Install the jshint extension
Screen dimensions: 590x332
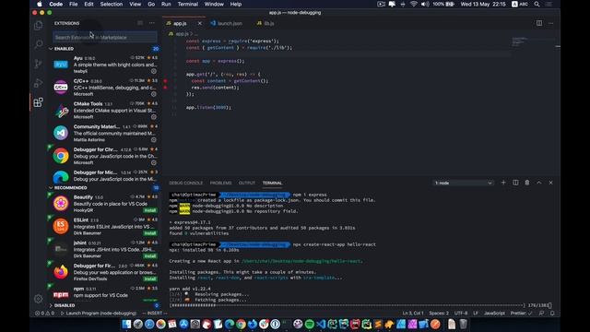point(150,256)
